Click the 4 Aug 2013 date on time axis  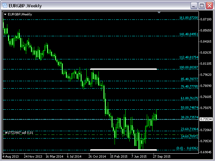click(x=10, y=156)
